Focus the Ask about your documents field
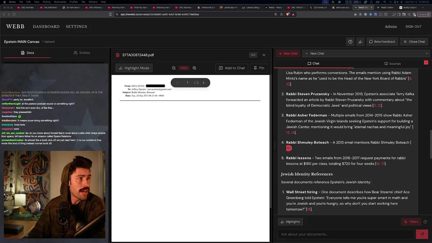The height and width of the screenshot is (243, 432). coord(346,234)
